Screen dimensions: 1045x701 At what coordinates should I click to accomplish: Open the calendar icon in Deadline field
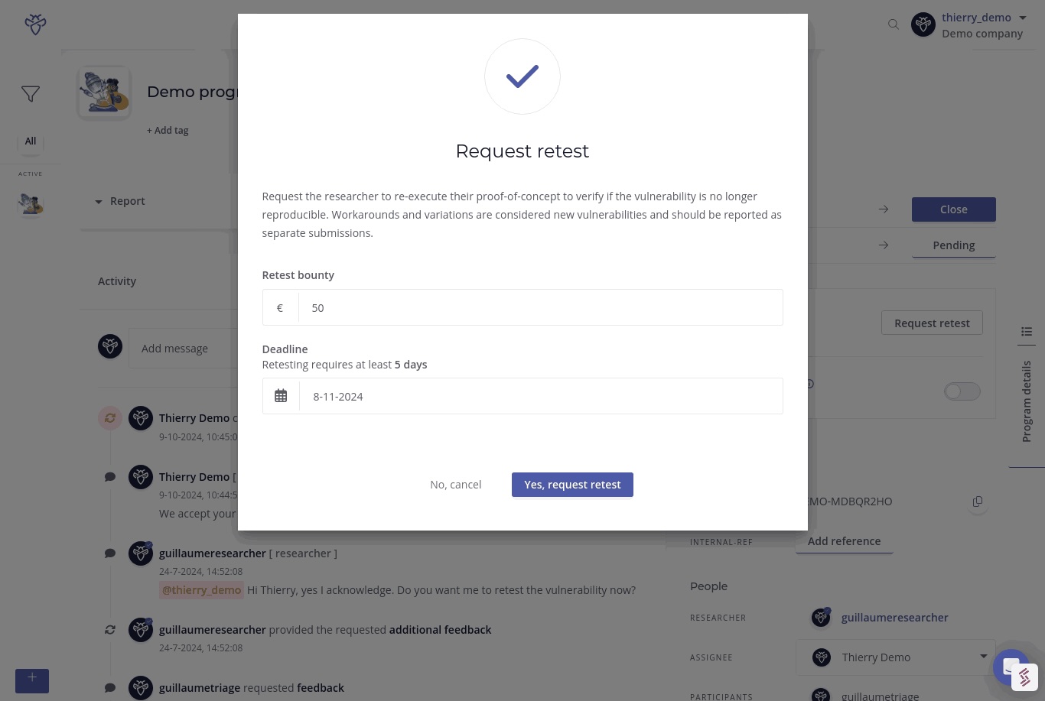pyautogui.click(x=281, y=396)
